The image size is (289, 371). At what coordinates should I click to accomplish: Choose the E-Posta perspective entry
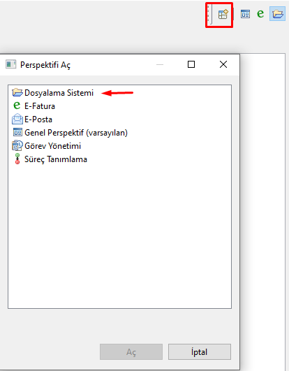tap(38, 119)
